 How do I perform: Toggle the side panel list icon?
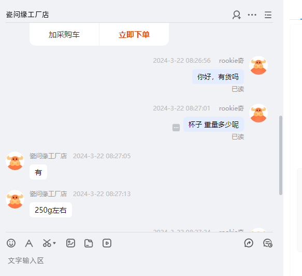coord(268,15)
